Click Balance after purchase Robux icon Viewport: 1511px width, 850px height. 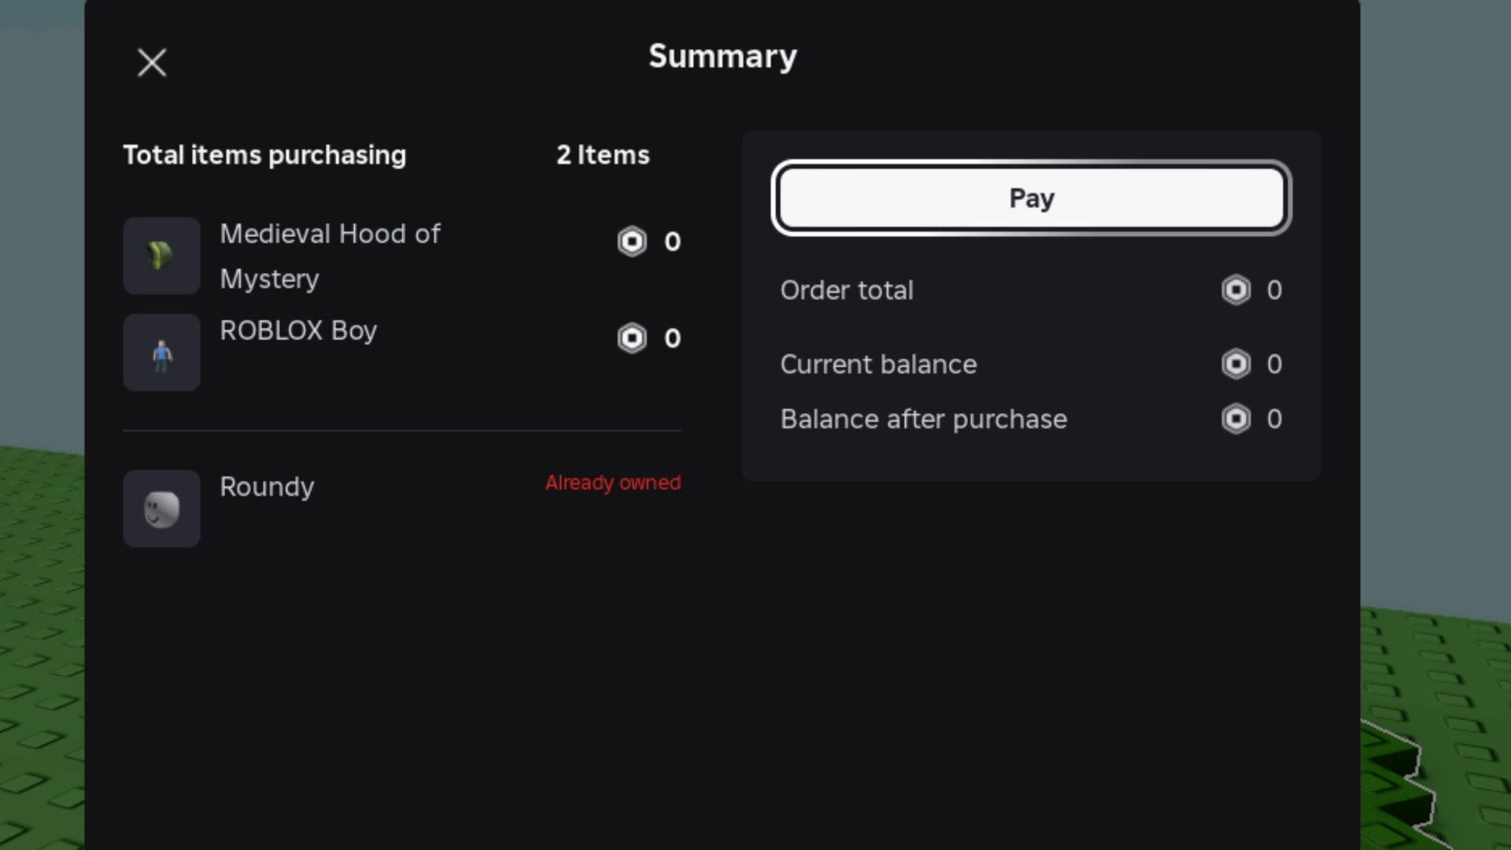tap(1236, 419)
